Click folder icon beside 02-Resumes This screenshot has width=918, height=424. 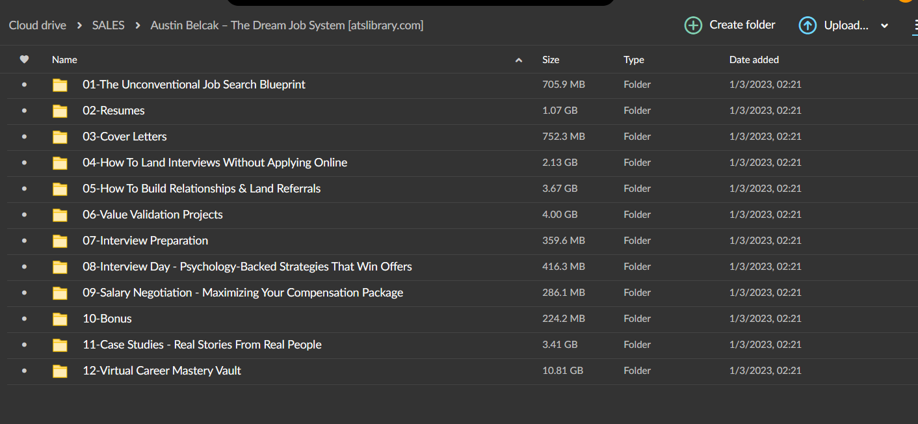click(x=60, y=111)
